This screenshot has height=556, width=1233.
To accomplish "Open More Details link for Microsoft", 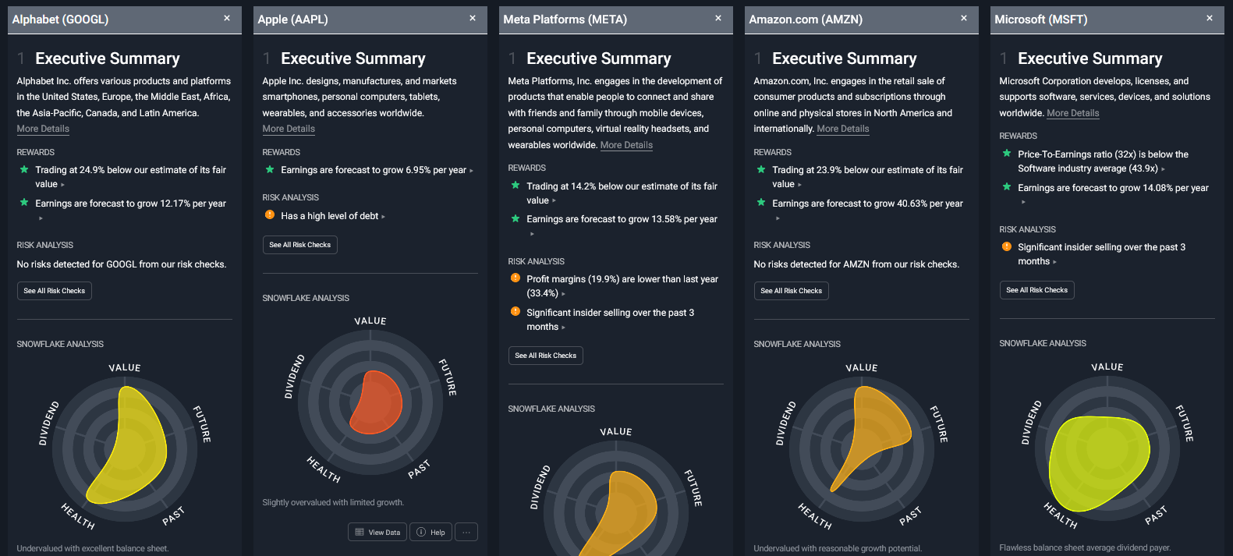I will tap(1073, 113).
